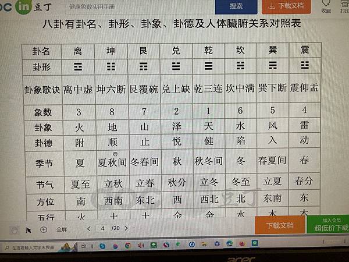349x262 pixels.
Task: Click the 冬至 cell in 节气 row
Action: tap(241, 182)
